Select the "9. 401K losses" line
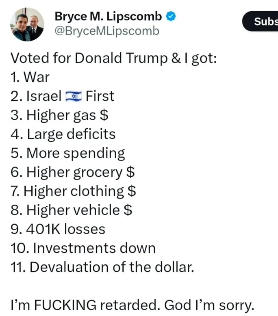 [58, 229]
